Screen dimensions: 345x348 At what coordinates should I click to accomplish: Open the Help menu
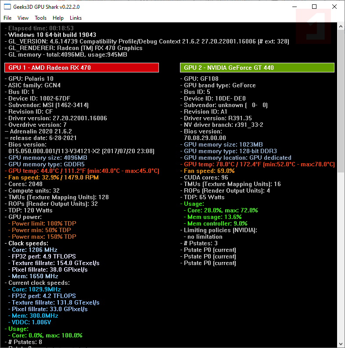tap(58, 18)
